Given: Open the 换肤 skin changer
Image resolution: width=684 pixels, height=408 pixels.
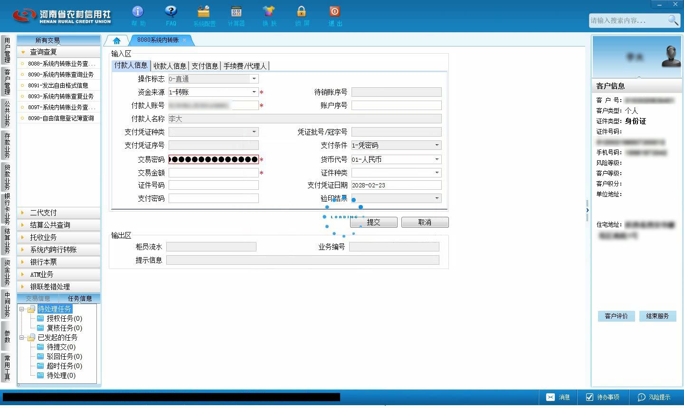Looking at the screenshot, I should coord(269,16).
